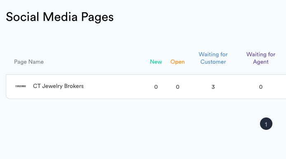Click the Waiting for Agent column header
Viewport: 286px width, 159px height.
[261, 58]
